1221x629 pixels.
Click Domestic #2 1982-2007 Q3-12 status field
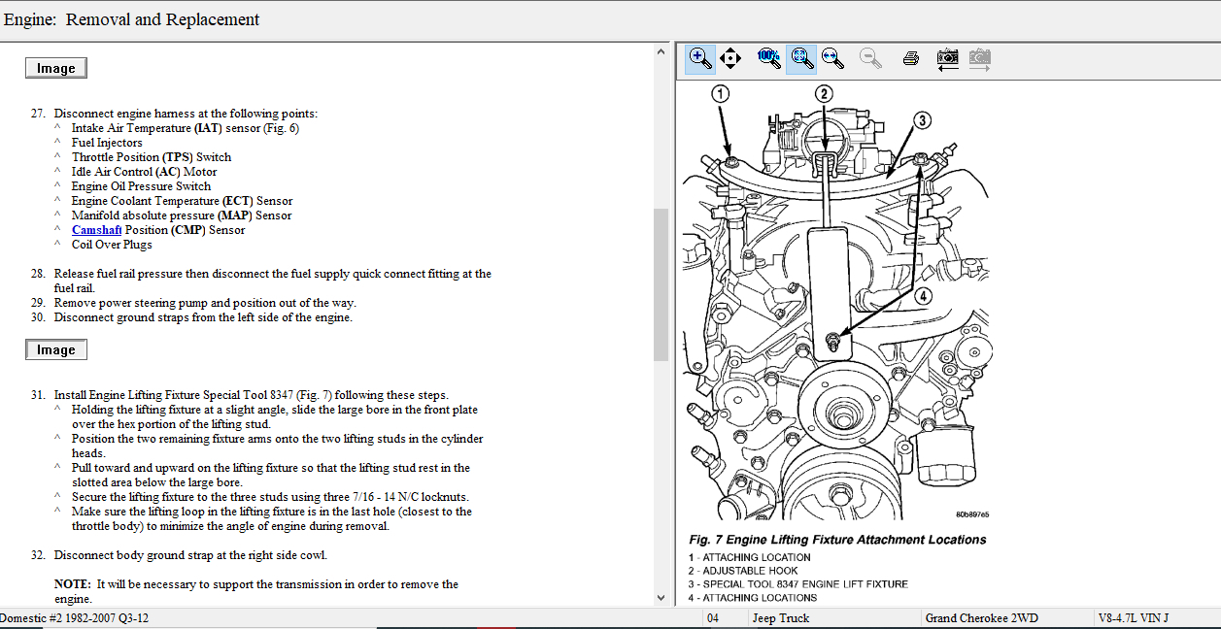(x=75, y=618)
